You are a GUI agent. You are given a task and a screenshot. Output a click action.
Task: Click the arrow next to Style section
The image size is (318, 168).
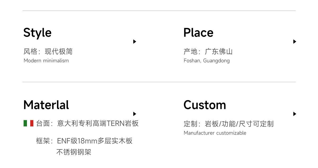click(135, 42)
